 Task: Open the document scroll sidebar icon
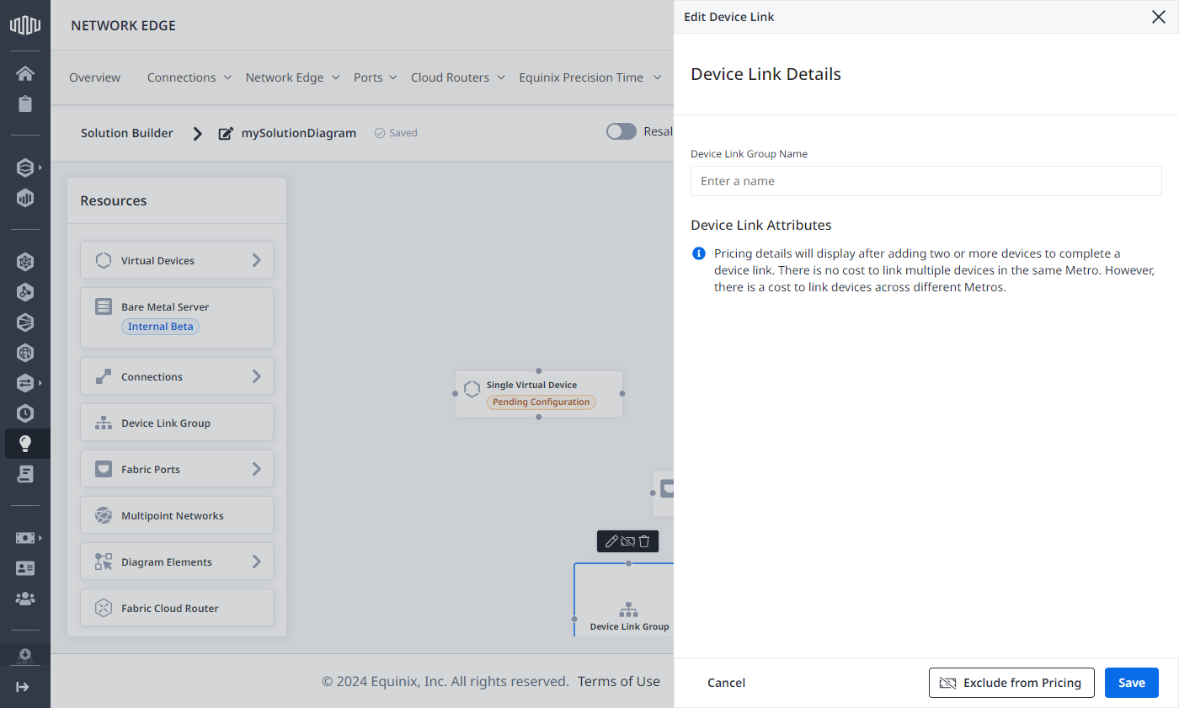[x=25, y=474]
